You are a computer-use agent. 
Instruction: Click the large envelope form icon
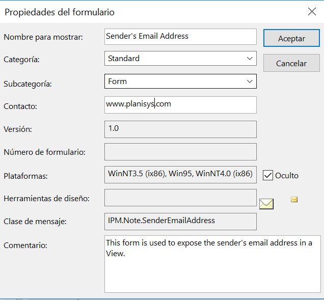(266, 204)
